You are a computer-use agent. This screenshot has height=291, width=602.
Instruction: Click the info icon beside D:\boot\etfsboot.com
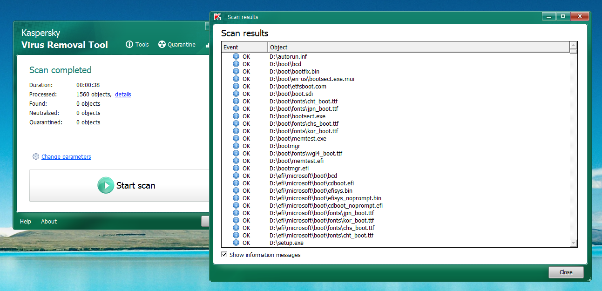pos(236,86)
